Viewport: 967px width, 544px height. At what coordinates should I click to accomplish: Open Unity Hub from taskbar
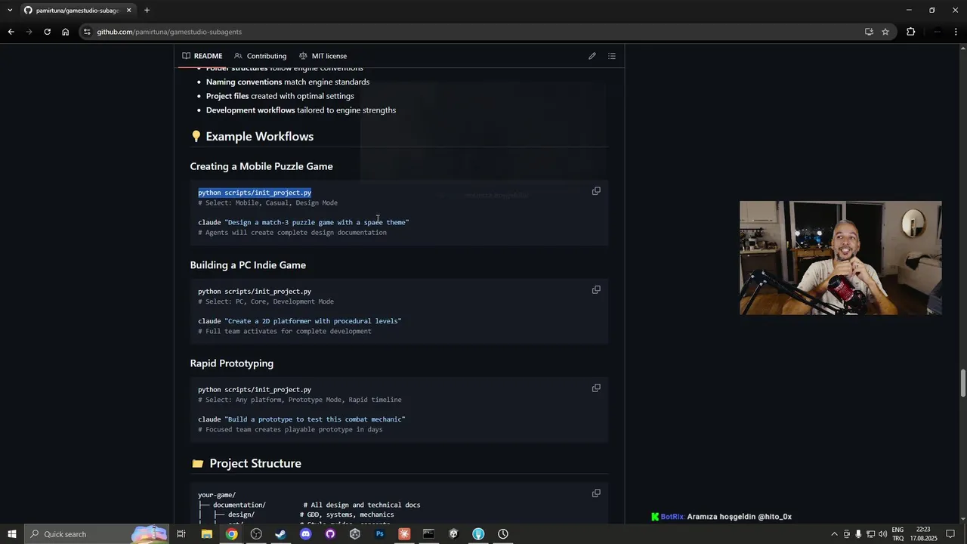click(354, 534)
